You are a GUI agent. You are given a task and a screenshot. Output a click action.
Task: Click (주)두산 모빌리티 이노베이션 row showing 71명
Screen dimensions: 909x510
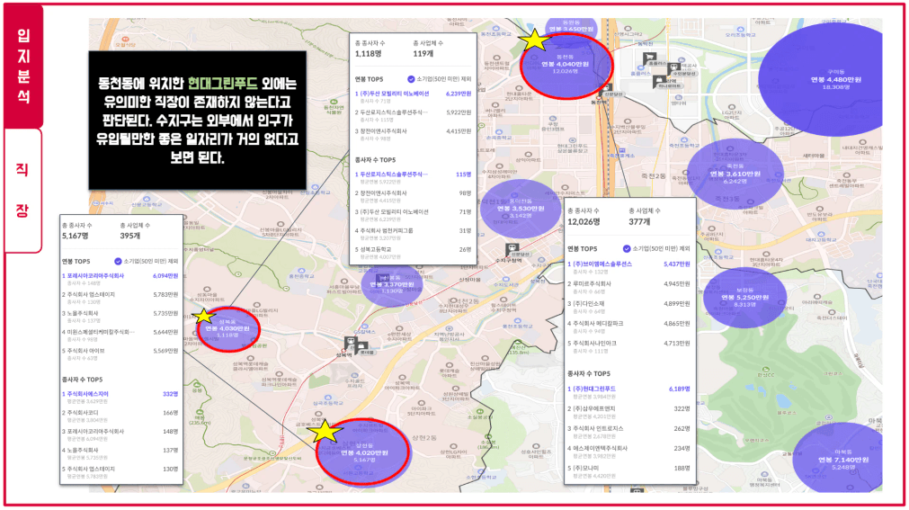[x=413, y=215]
